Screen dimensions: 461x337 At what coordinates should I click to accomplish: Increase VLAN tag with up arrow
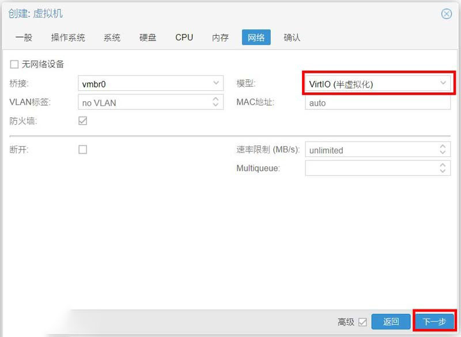(x=216, y=99)
